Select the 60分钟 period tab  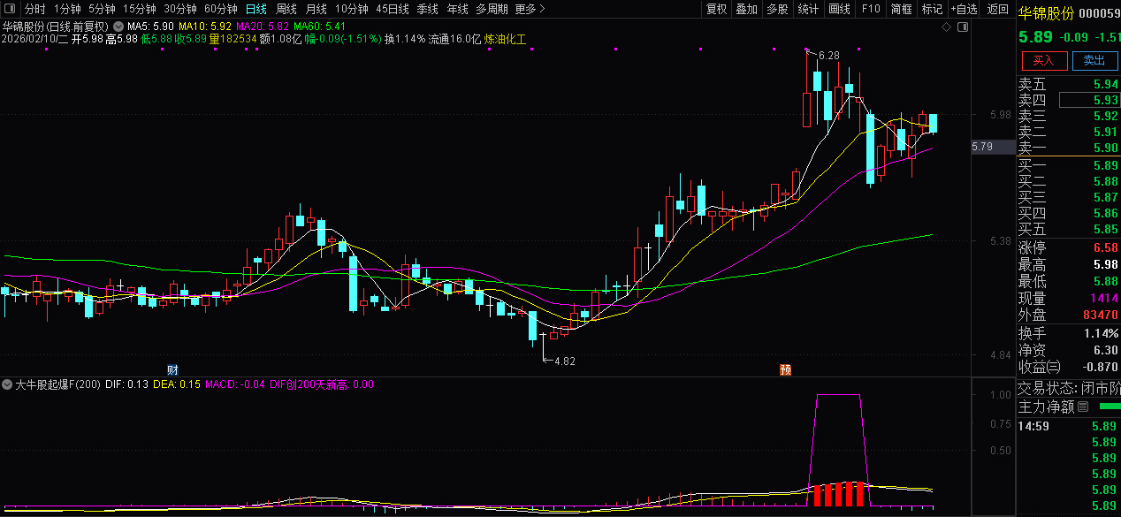tap(221, 9)
